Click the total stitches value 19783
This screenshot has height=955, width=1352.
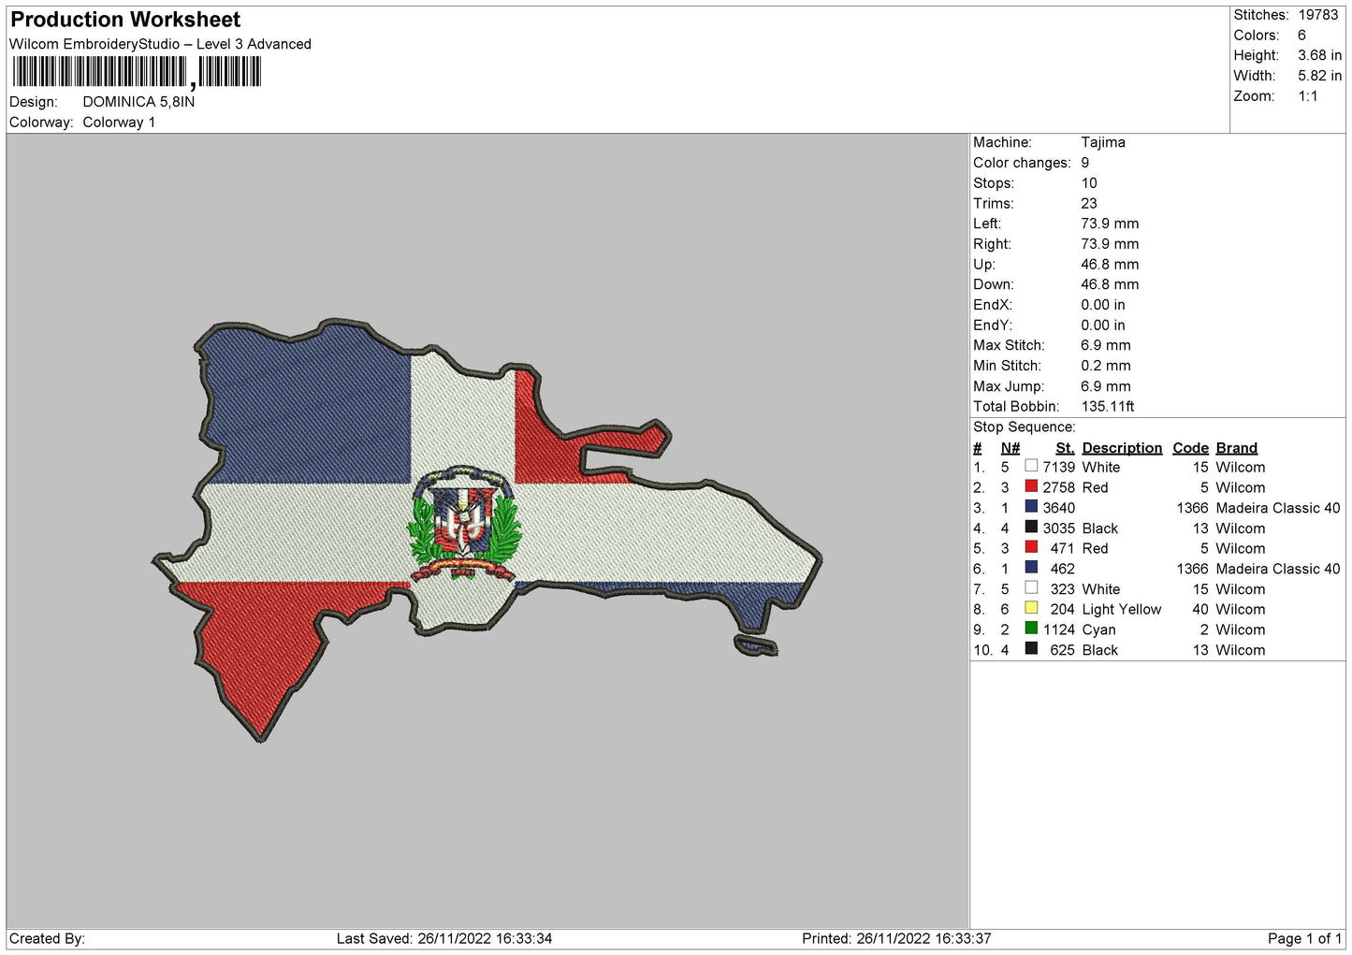click(1318, 15)
